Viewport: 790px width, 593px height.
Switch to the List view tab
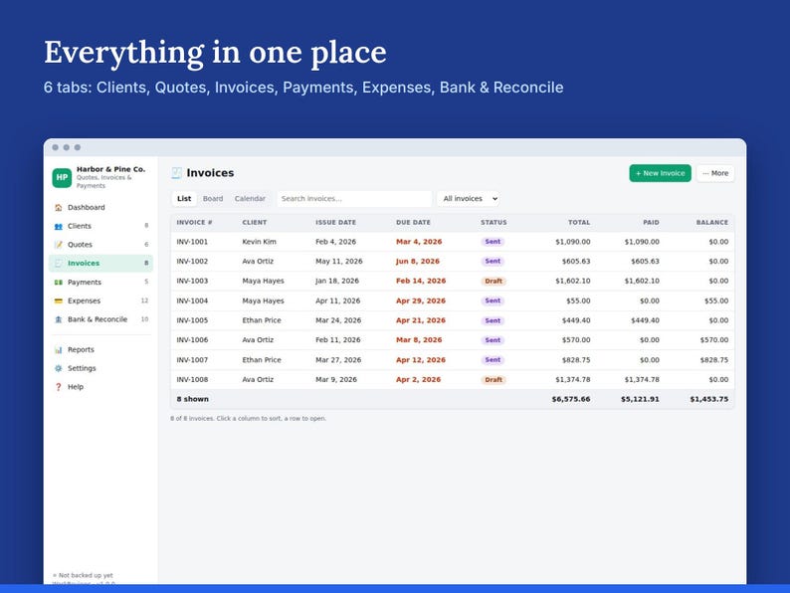tap(184, 199)
